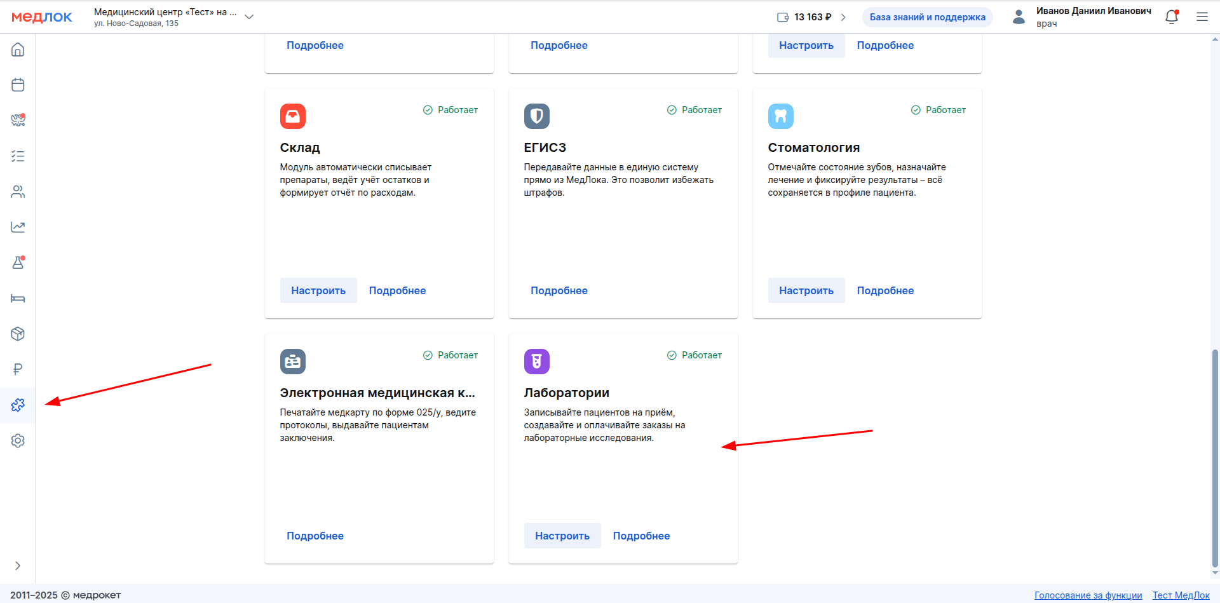The width and height of the screenshot is (1220, 603).
Task: Open the warehouse box icon in sidebar
Action: coord(18,334)
